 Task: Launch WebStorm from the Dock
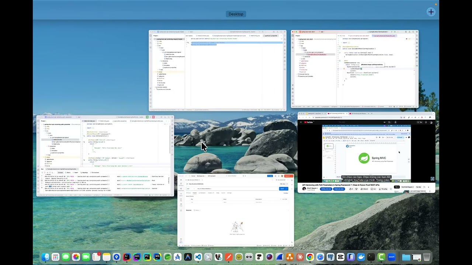pos(157,257)
